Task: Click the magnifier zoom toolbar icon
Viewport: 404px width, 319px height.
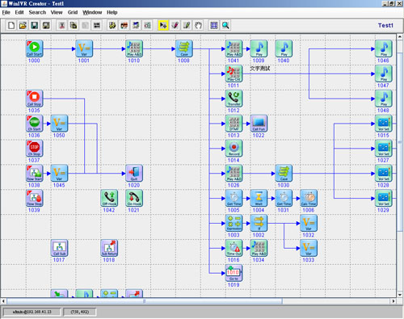Action: (225, 25)
